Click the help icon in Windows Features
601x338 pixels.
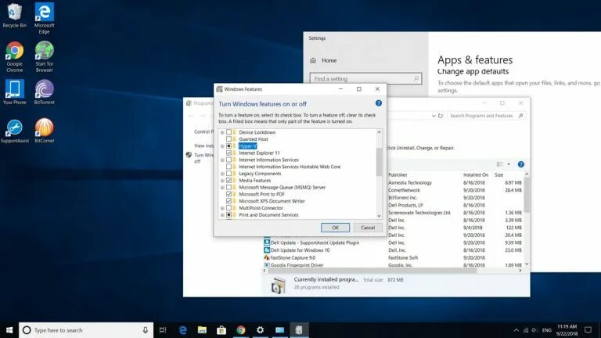[x=378, y=103]
